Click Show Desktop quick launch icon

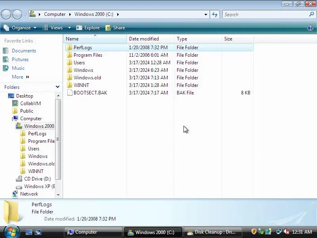coord(29,232)
